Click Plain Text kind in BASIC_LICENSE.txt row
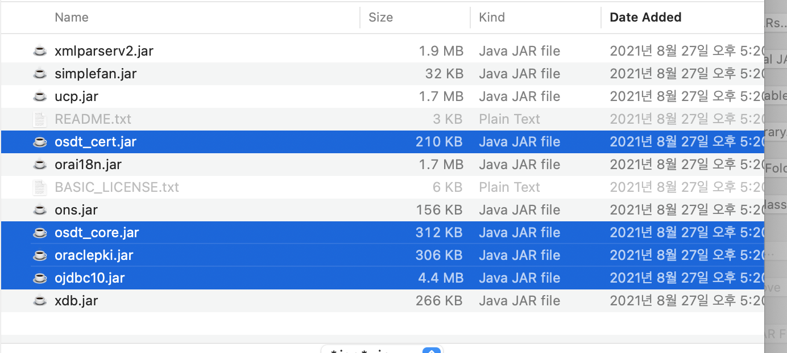The width and height of the screenshot is (787, 353). pos(510,187)
